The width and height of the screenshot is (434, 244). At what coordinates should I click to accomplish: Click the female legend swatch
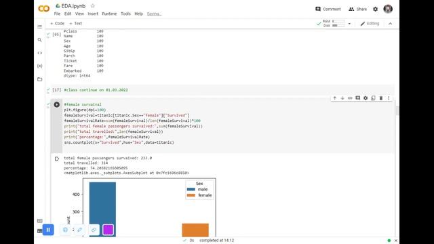(191, 195)
